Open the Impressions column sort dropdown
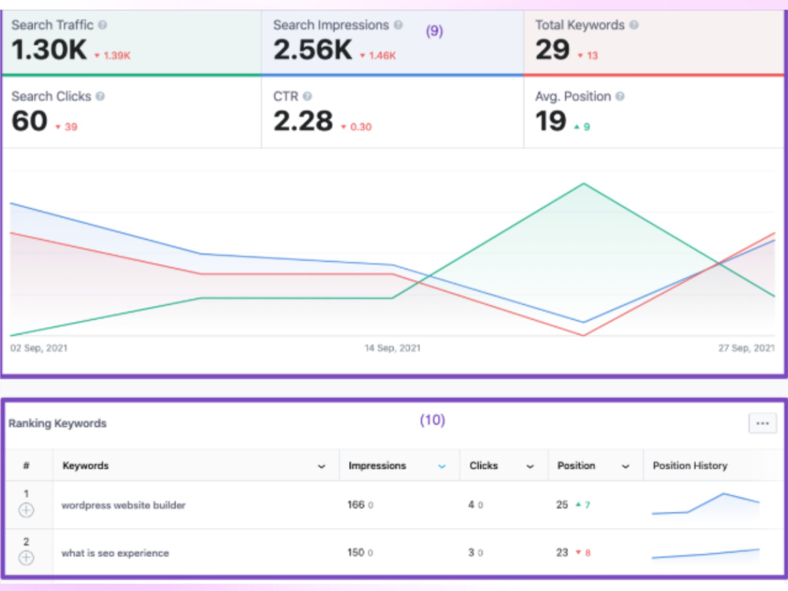 tap(442, 466)
